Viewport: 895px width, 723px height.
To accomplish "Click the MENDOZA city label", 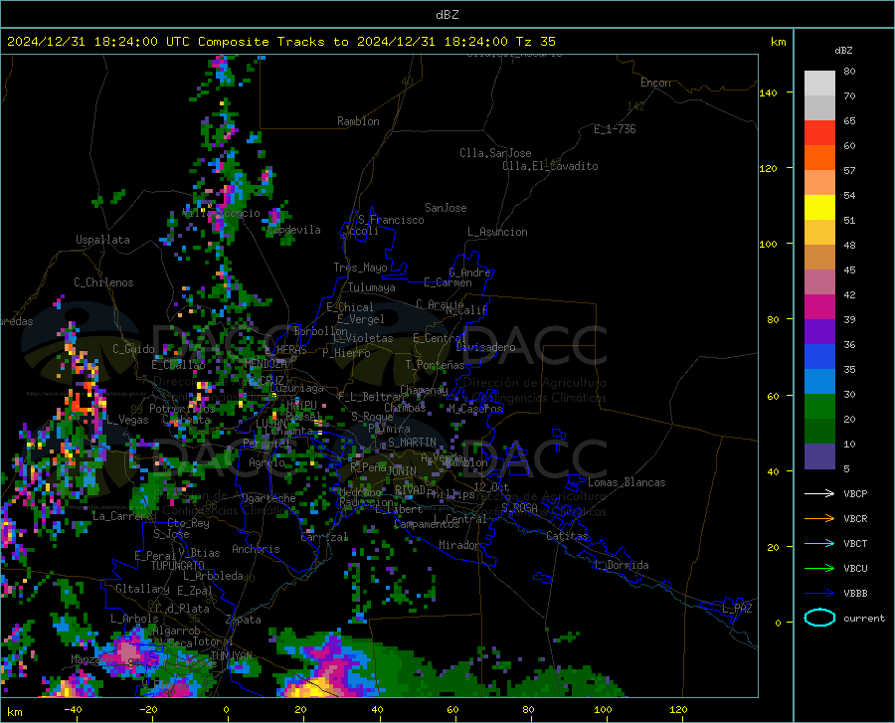I will point(266,364).
